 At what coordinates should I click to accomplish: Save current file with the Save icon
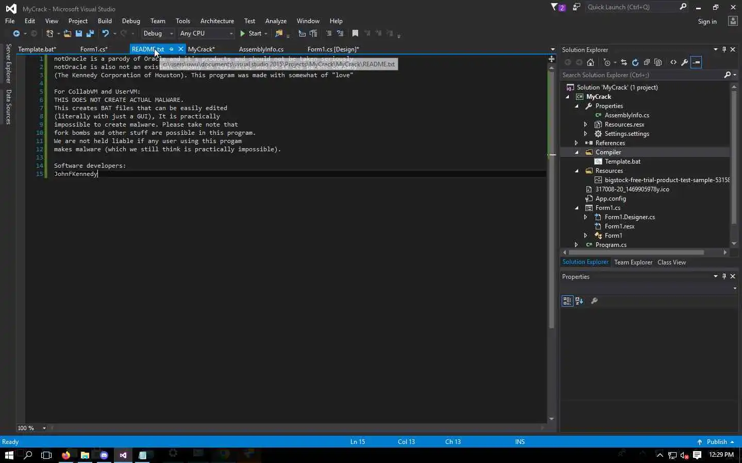[x=79, y=33]
